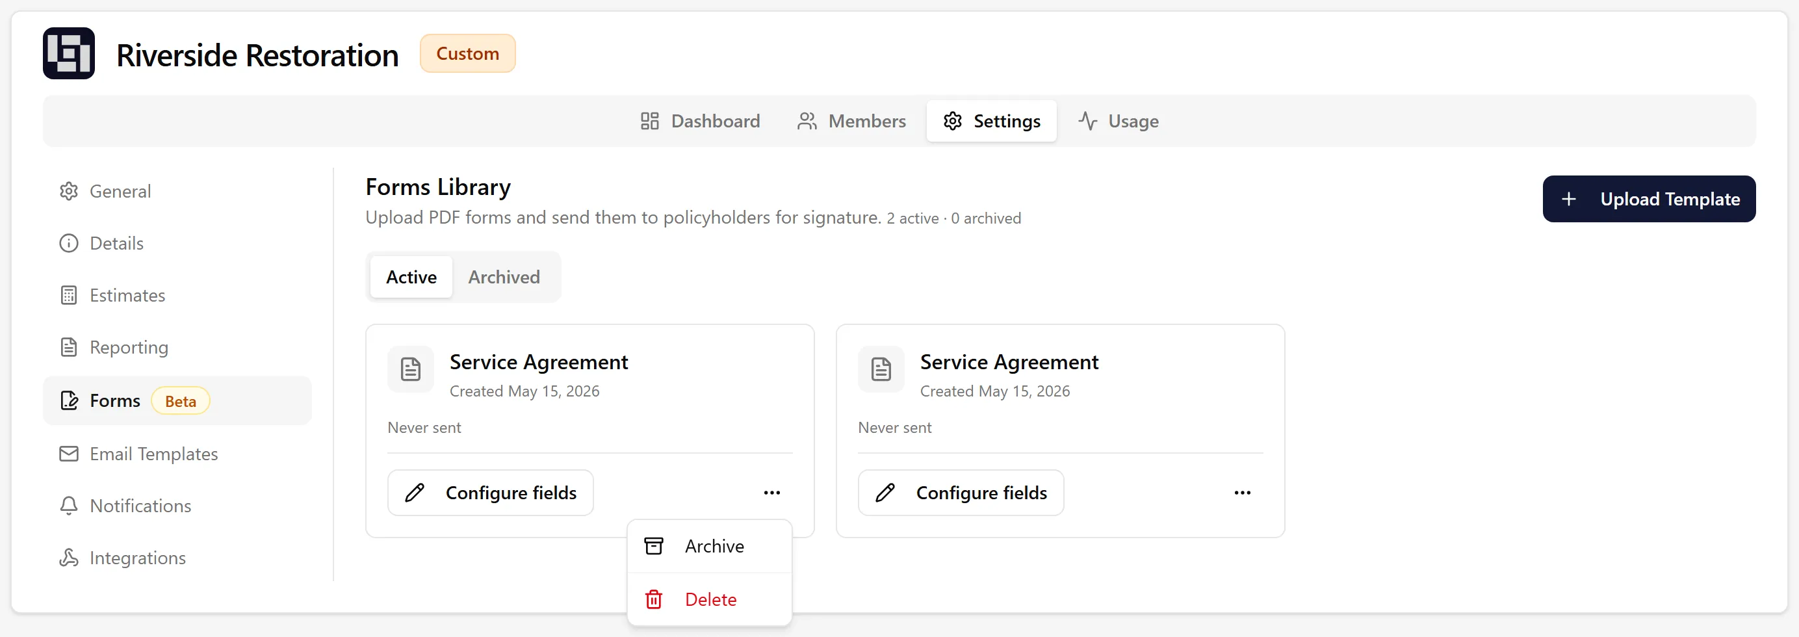Switch to the Archived forms tab

point(504,278)
